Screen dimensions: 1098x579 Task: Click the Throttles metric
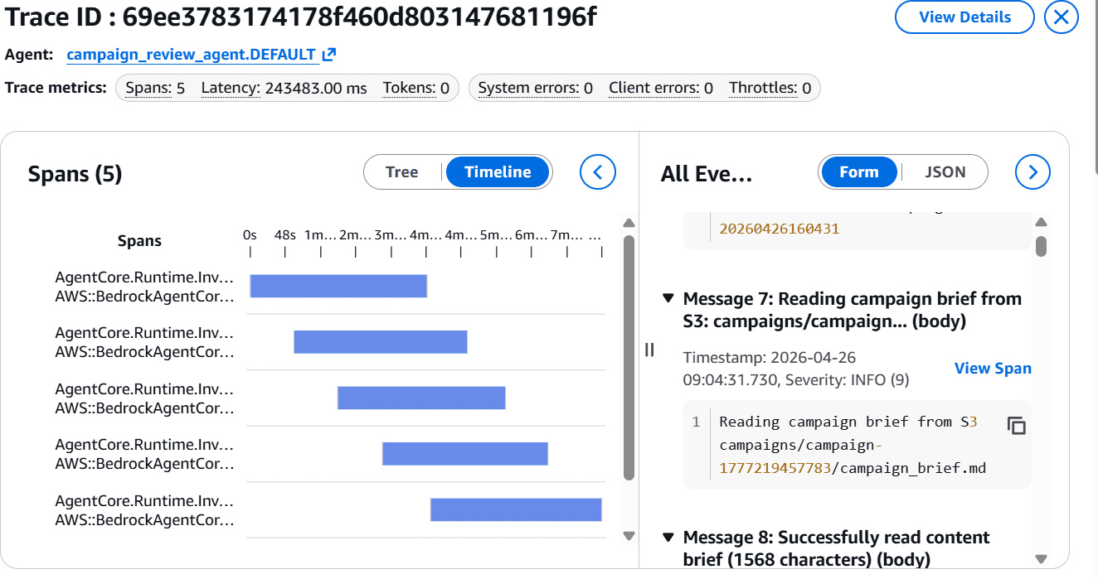tap(770, 88)
